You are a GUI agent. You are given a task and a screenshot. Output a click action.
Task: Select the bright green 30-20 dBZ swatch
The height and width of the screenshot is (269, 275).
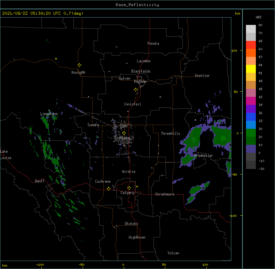251,133
